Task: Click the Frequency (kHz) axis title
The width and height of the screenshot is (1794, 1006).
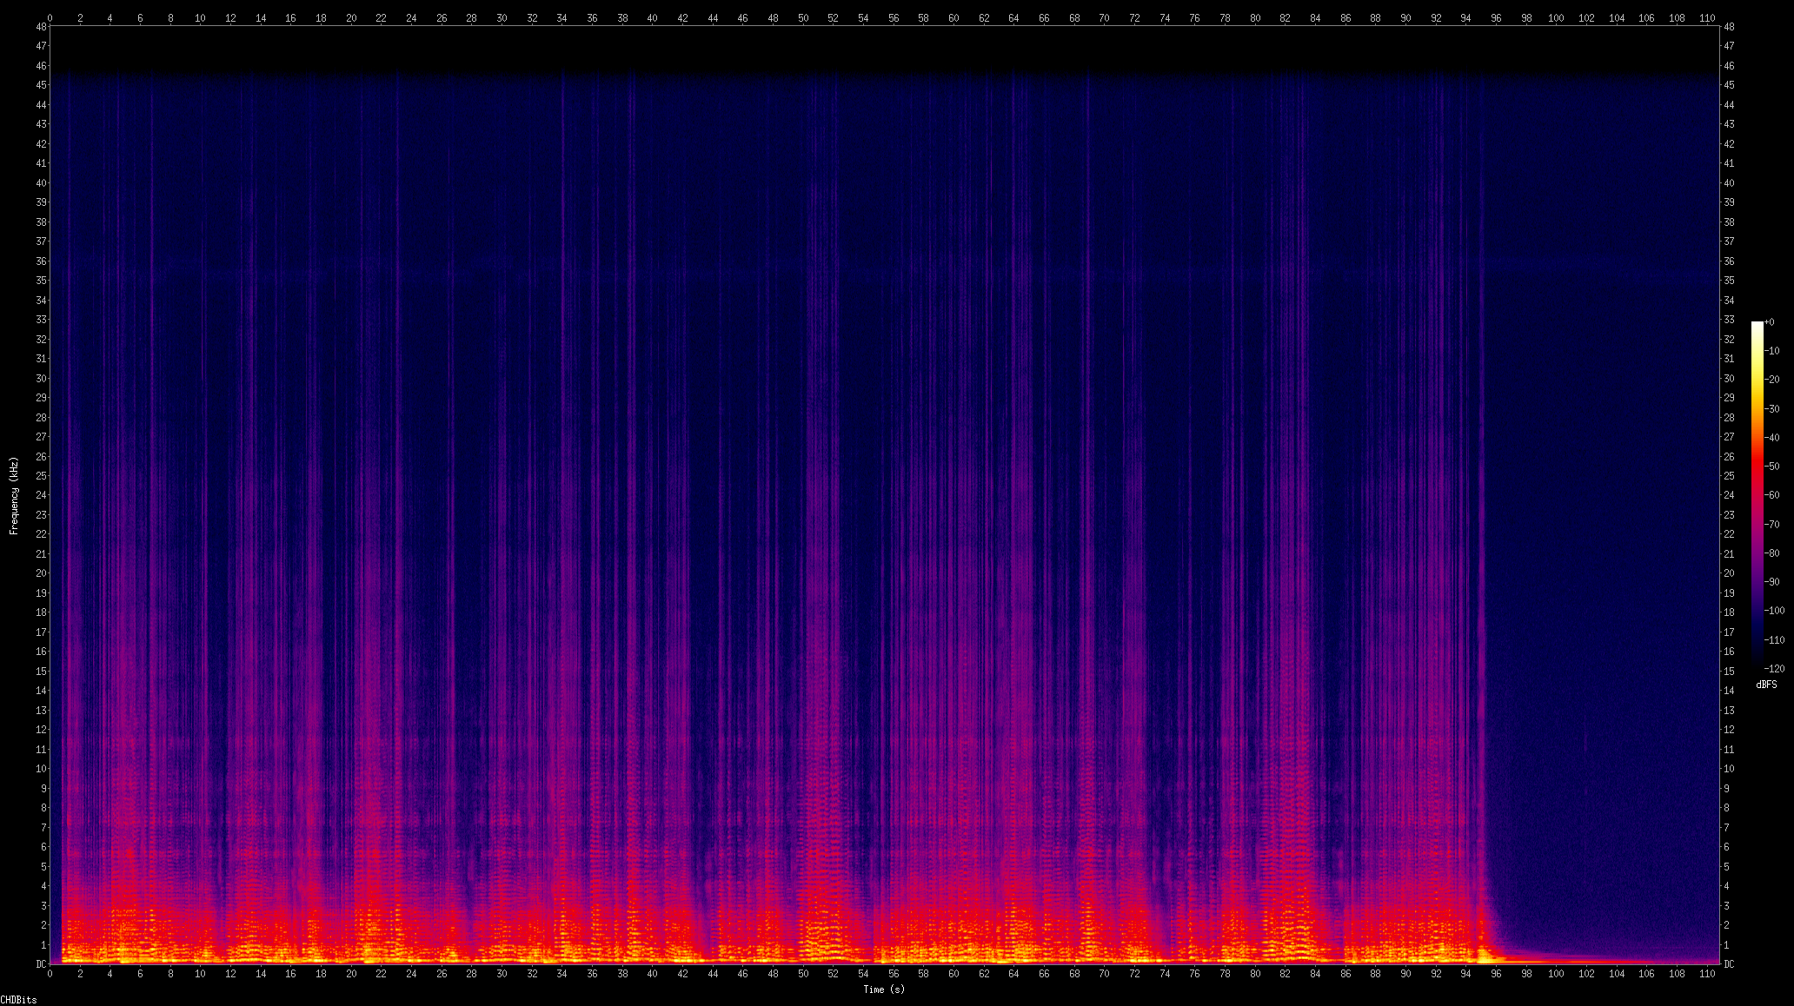Action: click(14, 495)
